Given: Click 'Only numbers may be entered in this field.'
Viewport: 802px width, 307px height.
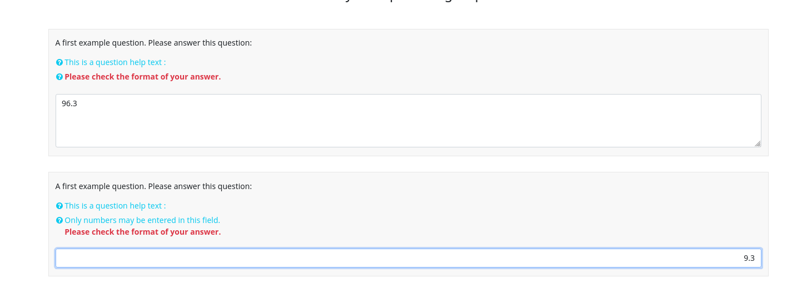Looking at the screenshot, I should [142, 220].
